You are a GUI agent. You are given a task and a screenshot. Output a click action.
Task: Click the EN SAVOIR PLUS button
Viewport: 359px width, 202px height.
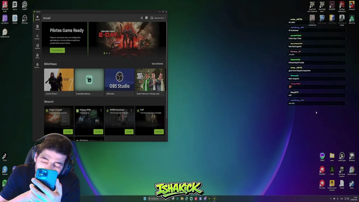57,50
